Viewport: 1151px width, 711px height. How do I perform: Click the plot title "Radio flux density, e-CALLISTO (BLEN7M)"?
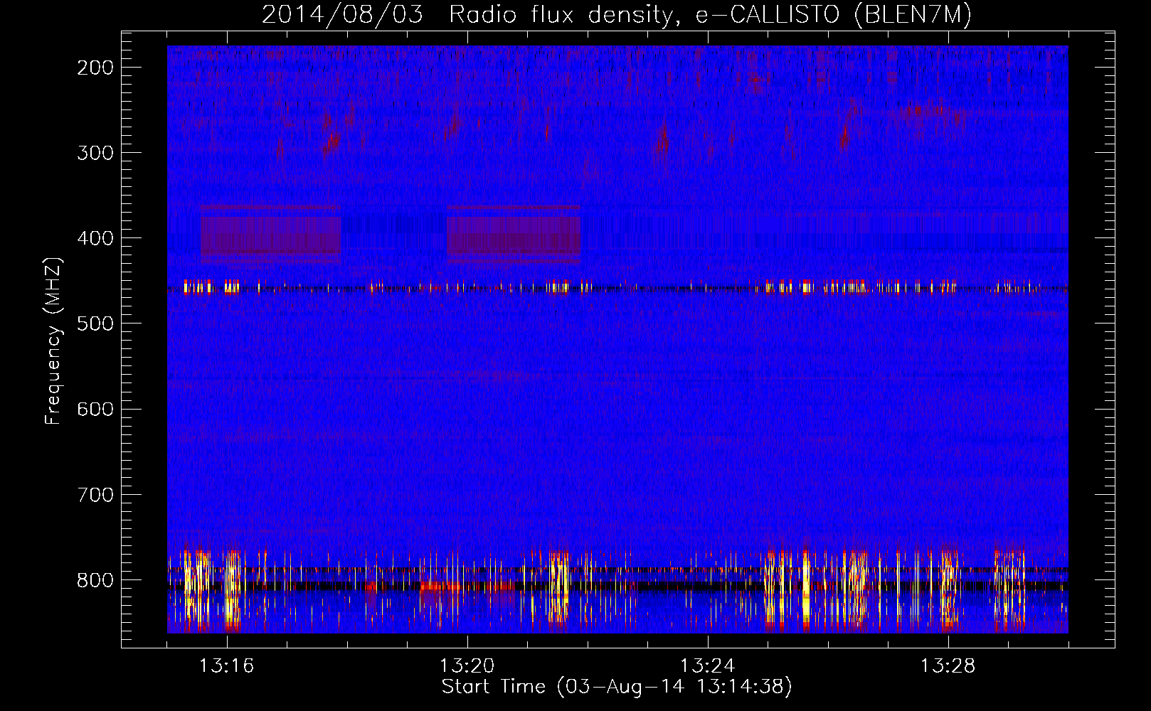(710, 15)
